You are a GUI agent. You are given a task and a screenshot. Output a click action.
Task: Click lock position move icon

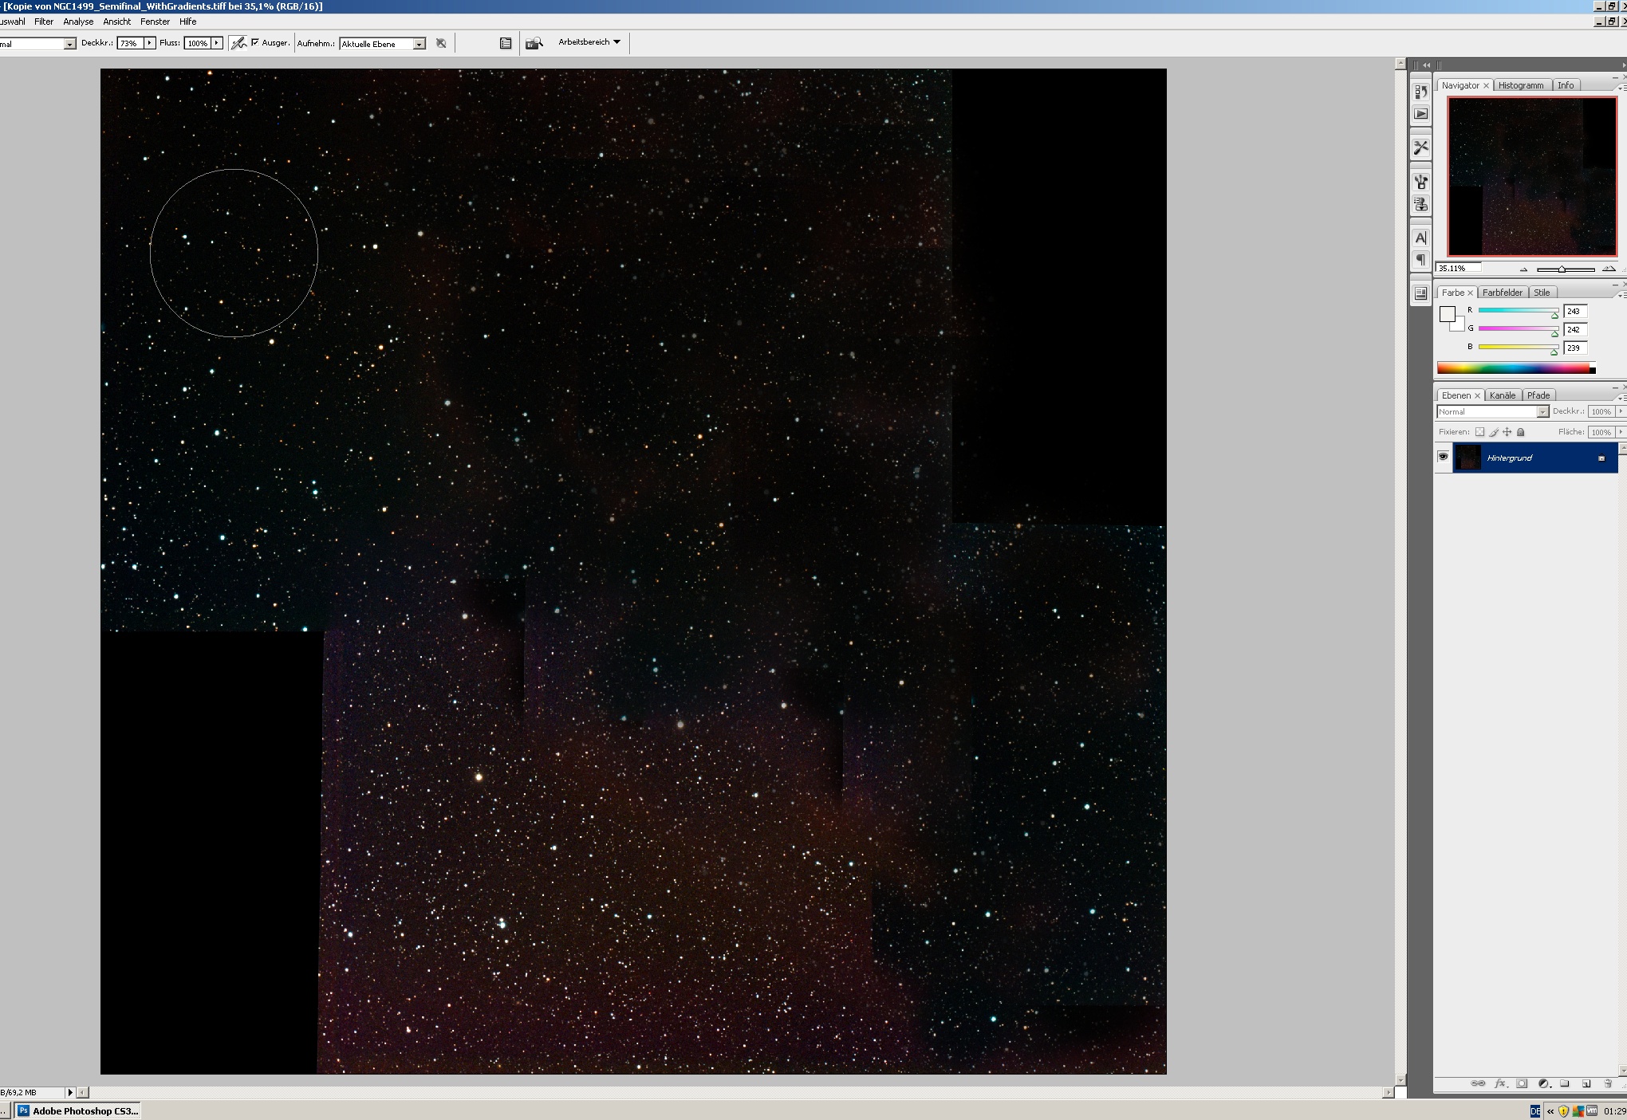(1507, 432)
